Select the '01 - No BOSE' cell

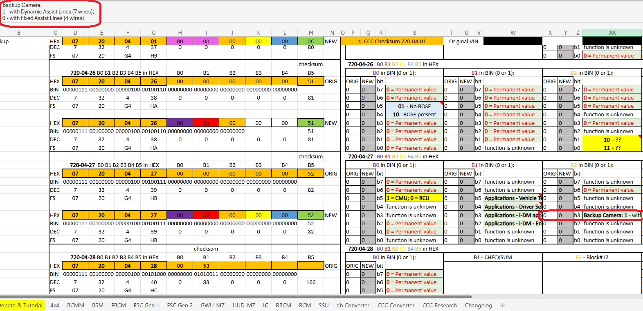point(414,106)
